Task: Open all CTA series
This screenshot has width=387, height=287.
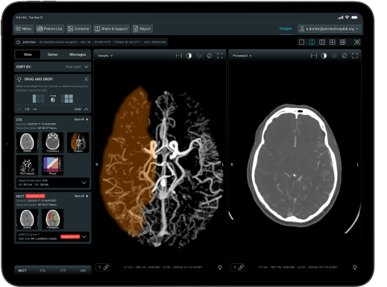Action: [81, 119]
